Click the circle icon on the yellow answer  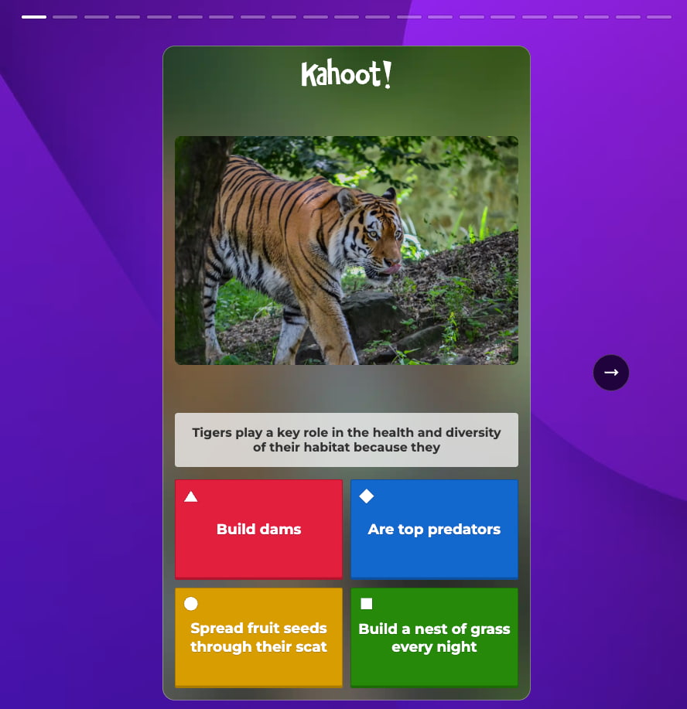(x=191, y=604)
